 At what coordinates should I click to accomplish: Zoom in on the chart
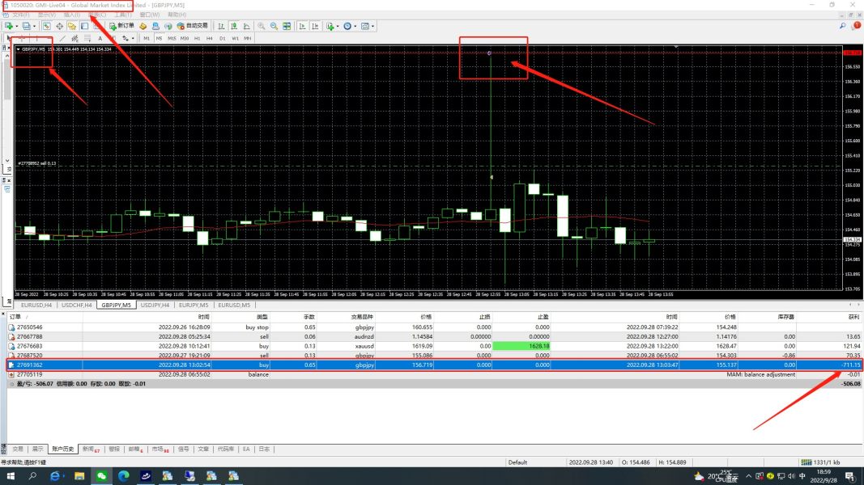pos(262,26)
